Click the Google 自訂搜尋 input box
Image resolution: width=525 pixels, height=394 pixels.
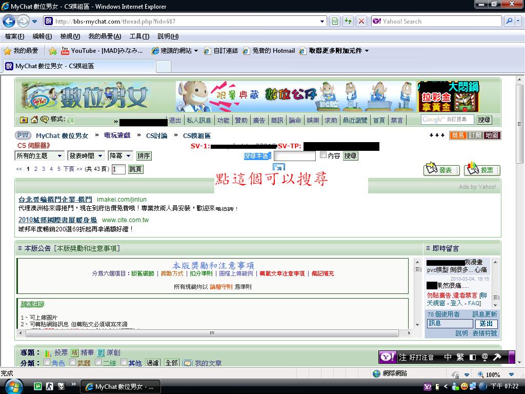[447, 120]
